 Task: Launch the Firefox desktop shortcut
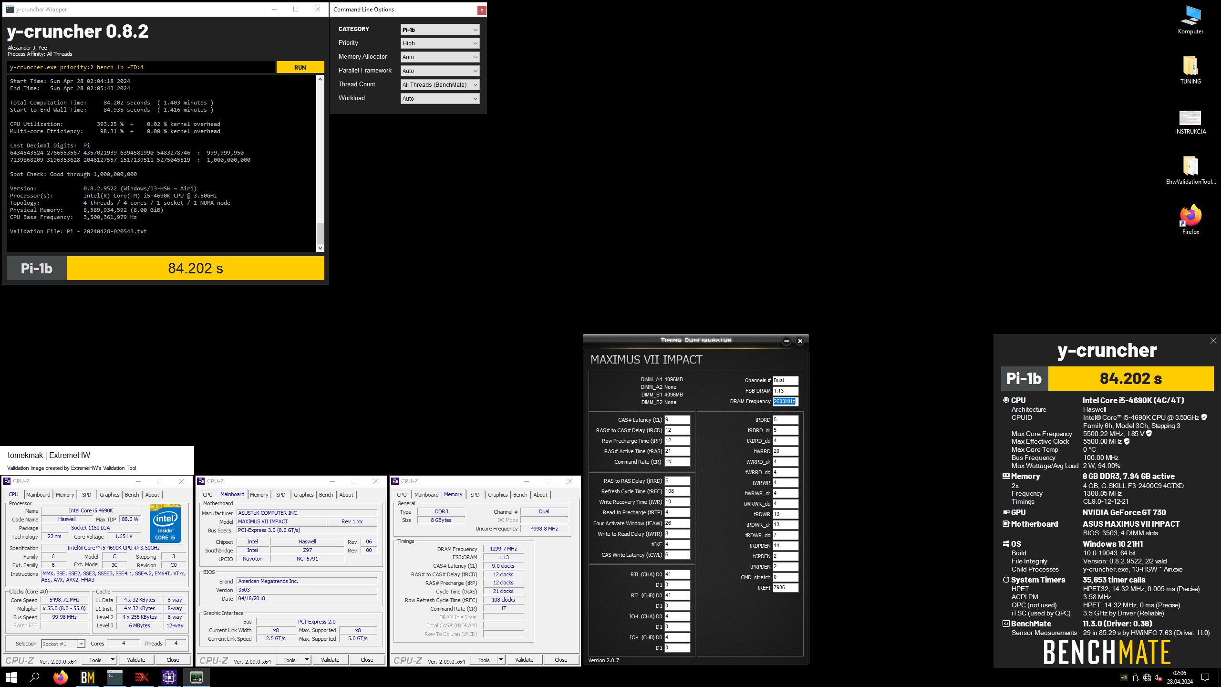tap(1190, 219)
